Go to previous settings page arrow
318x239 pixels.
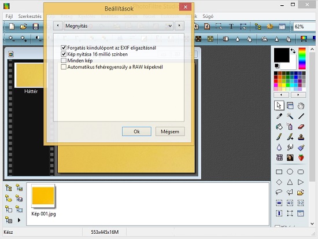[x=58, y=26]
